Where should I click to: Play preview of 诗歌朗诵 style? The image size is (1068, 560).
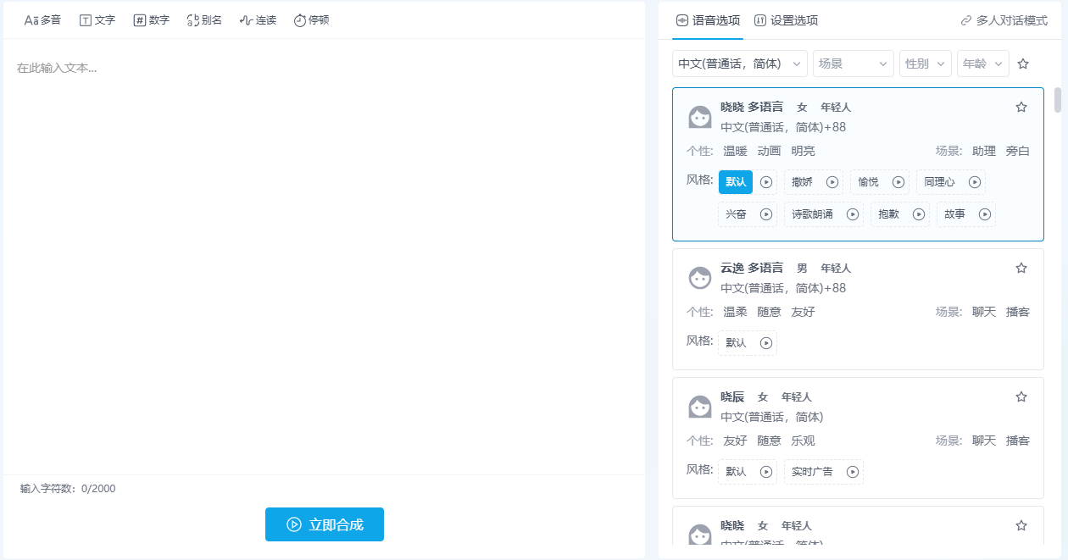(x=853, y=214)
